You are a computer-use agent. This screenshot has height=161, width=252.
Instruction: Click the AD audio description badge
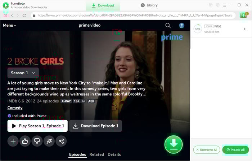click(x=91, y=101)
